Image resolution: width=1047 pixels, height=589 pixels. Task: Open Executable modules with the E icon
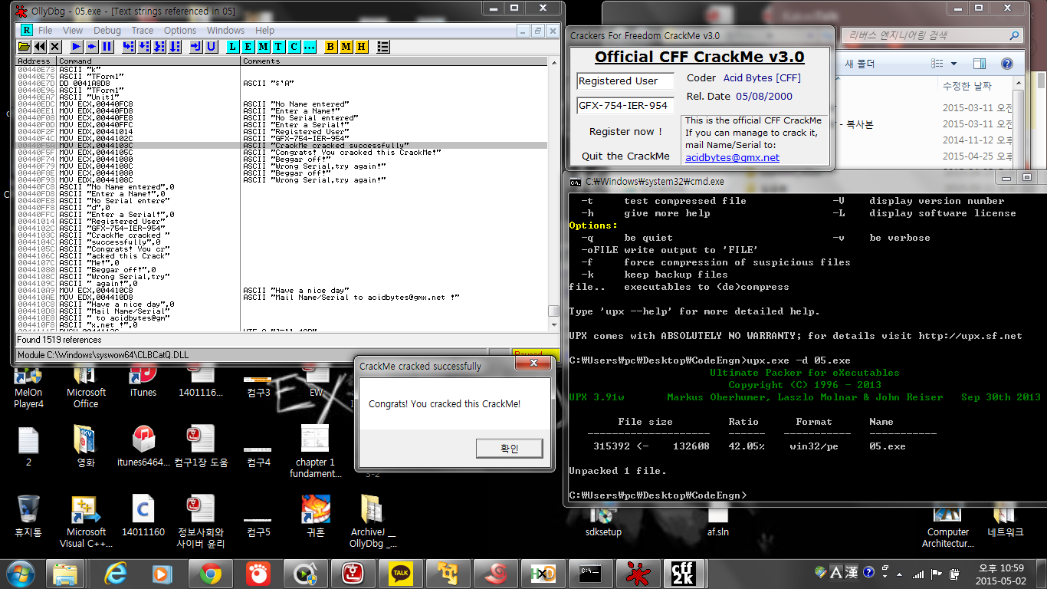(248, 47)
